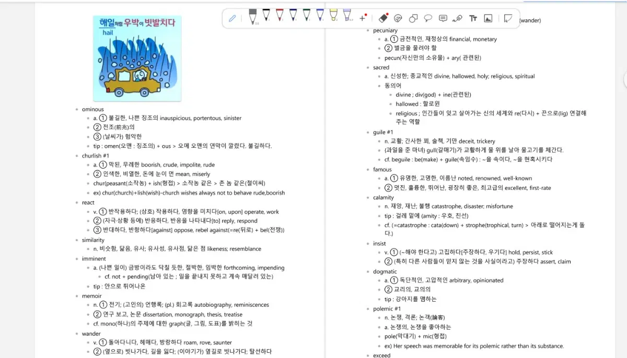This screenshot has width=627, height=358.
Task: Click the 'pecuniary' entry
Action: (386, 30)
